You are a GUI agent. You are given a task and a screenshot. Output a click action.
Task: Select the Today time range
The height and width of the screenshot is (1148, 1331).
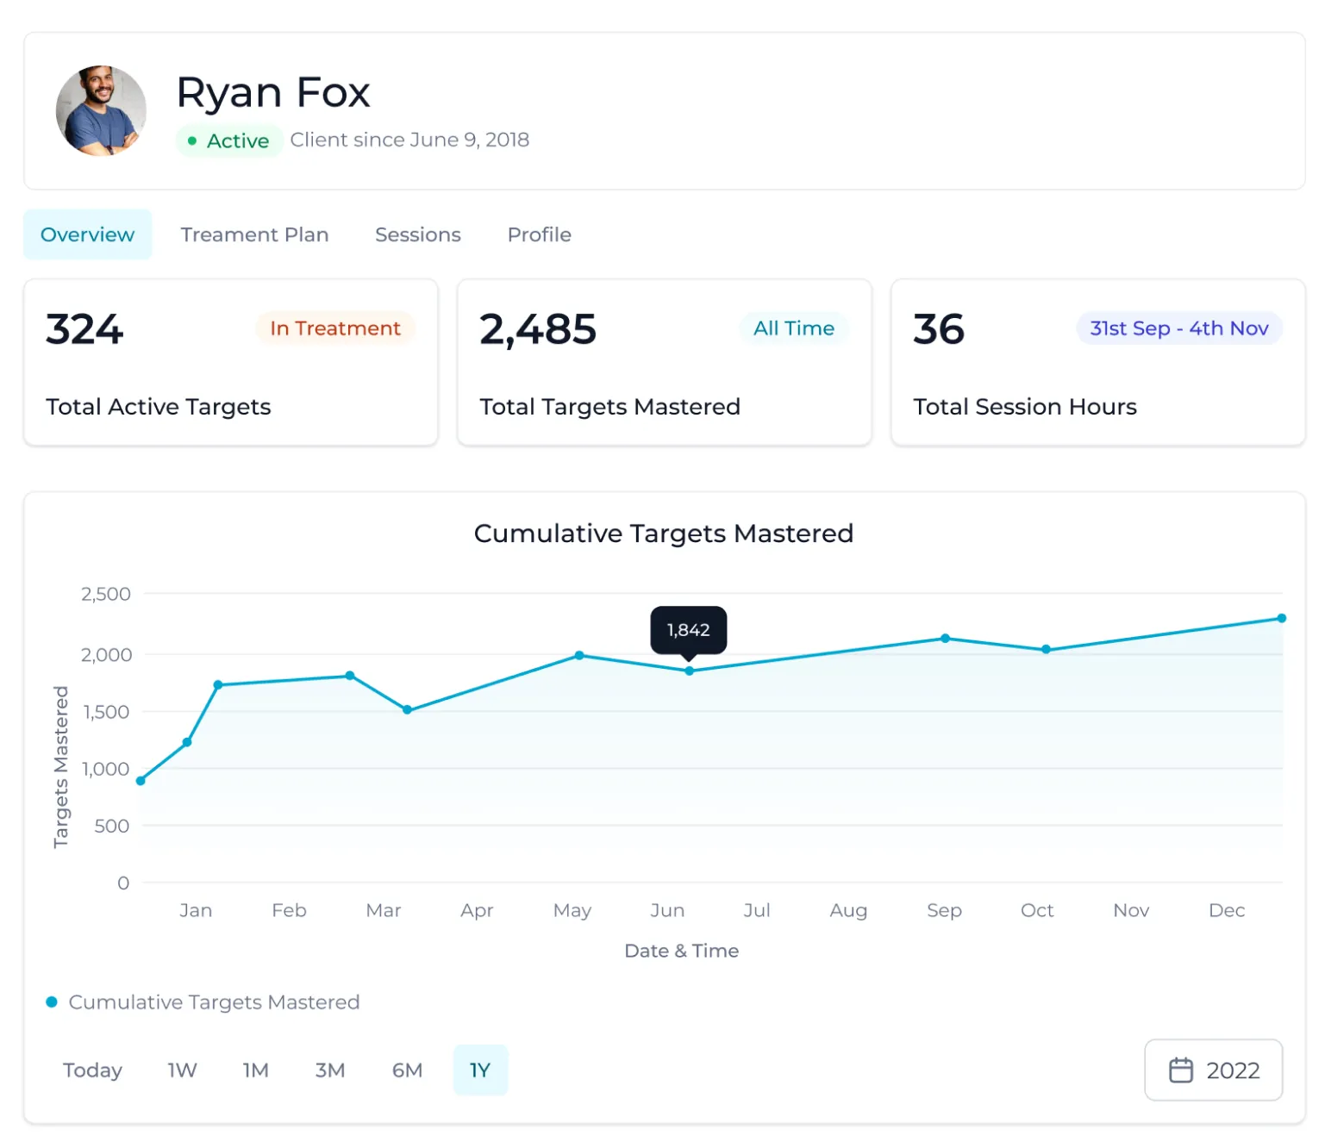[92, 1070]
